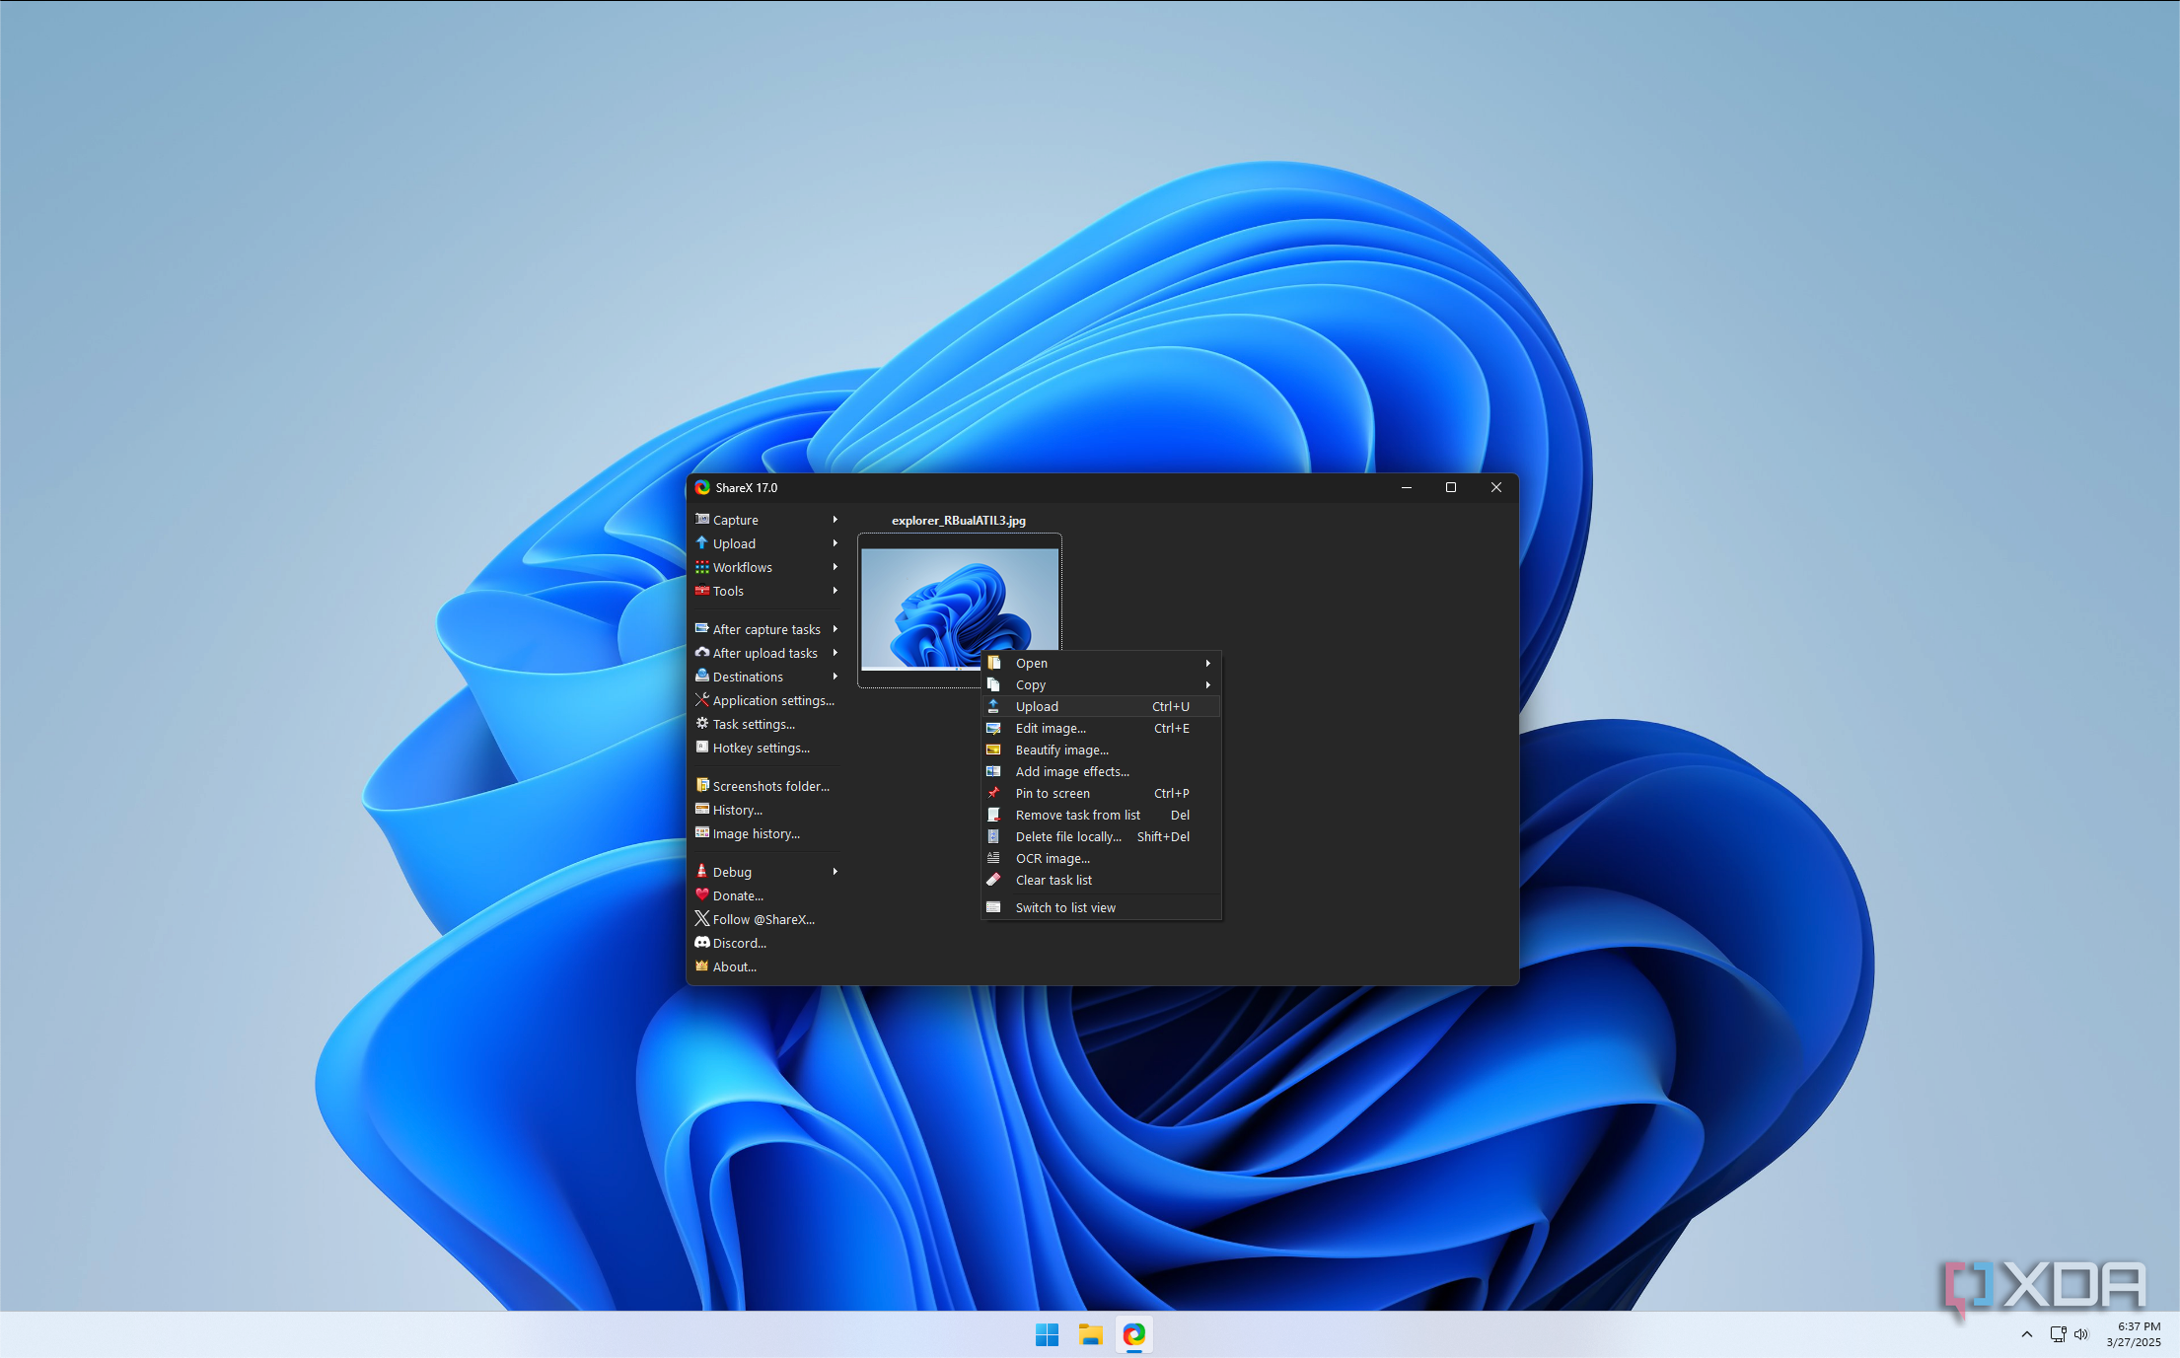Expand the Capture submenu arrow
The width and height of the screenshot is (2180, 1358).
(x=835, y=520)
